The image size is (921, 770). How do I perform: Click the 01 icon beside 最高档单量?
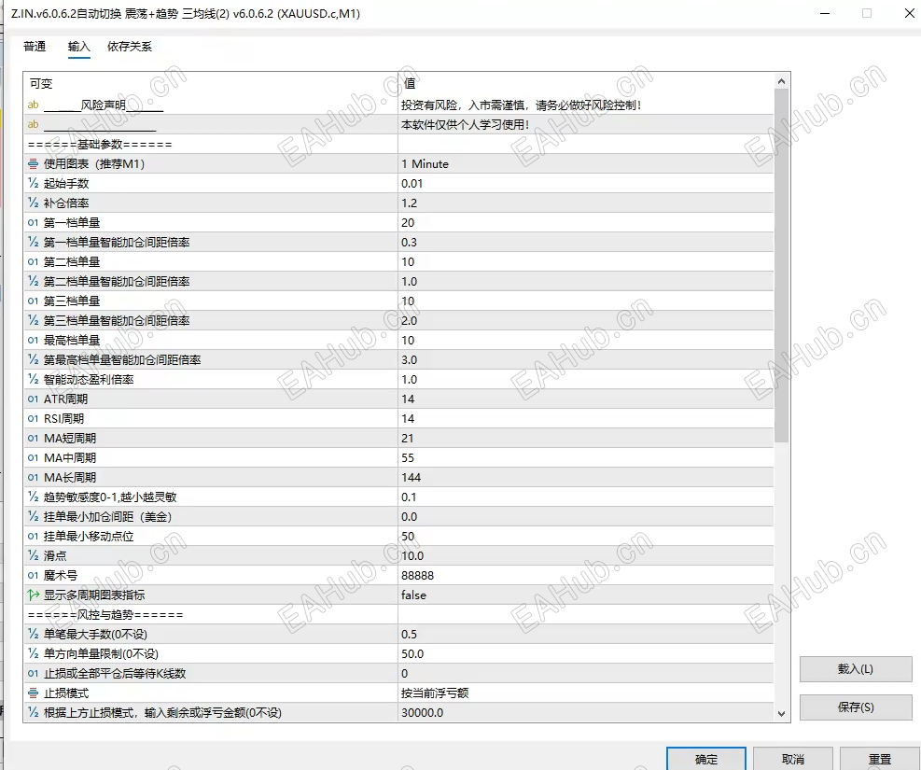33,340
